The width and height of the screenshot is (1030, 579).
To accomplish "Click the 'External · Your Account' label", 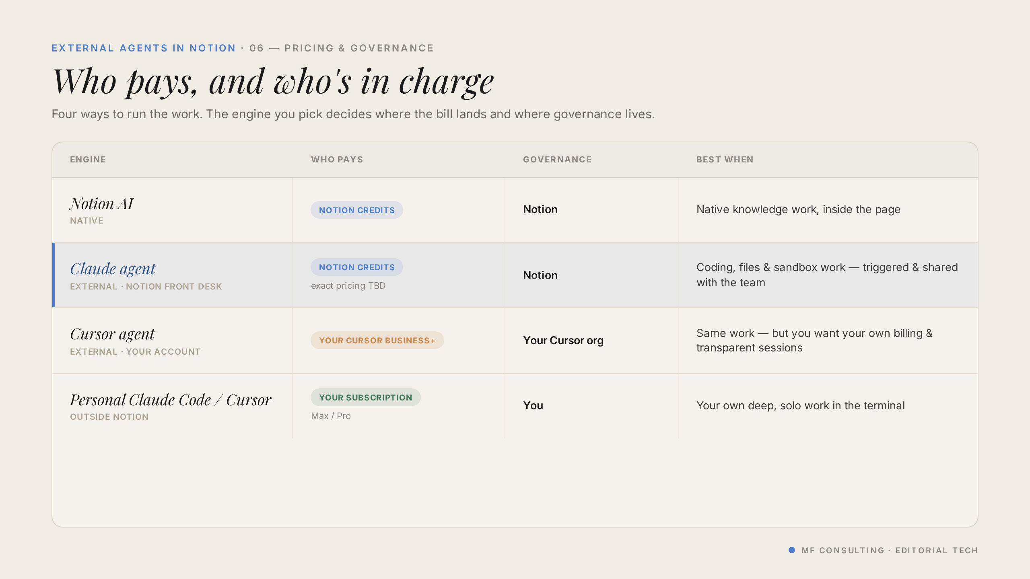I will pyautogui.click(x=135, y=352).
